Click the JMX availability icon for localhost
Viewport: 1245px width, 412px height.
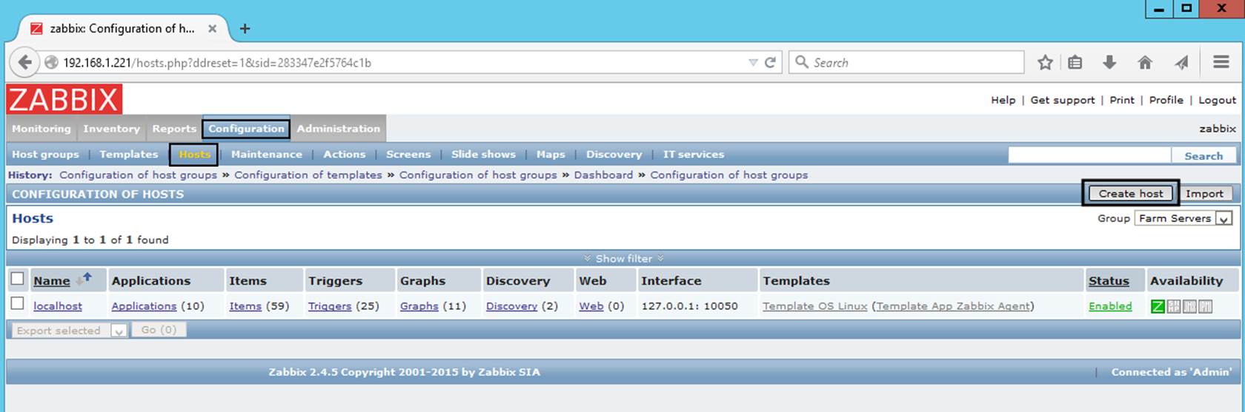click(1189, 306)
